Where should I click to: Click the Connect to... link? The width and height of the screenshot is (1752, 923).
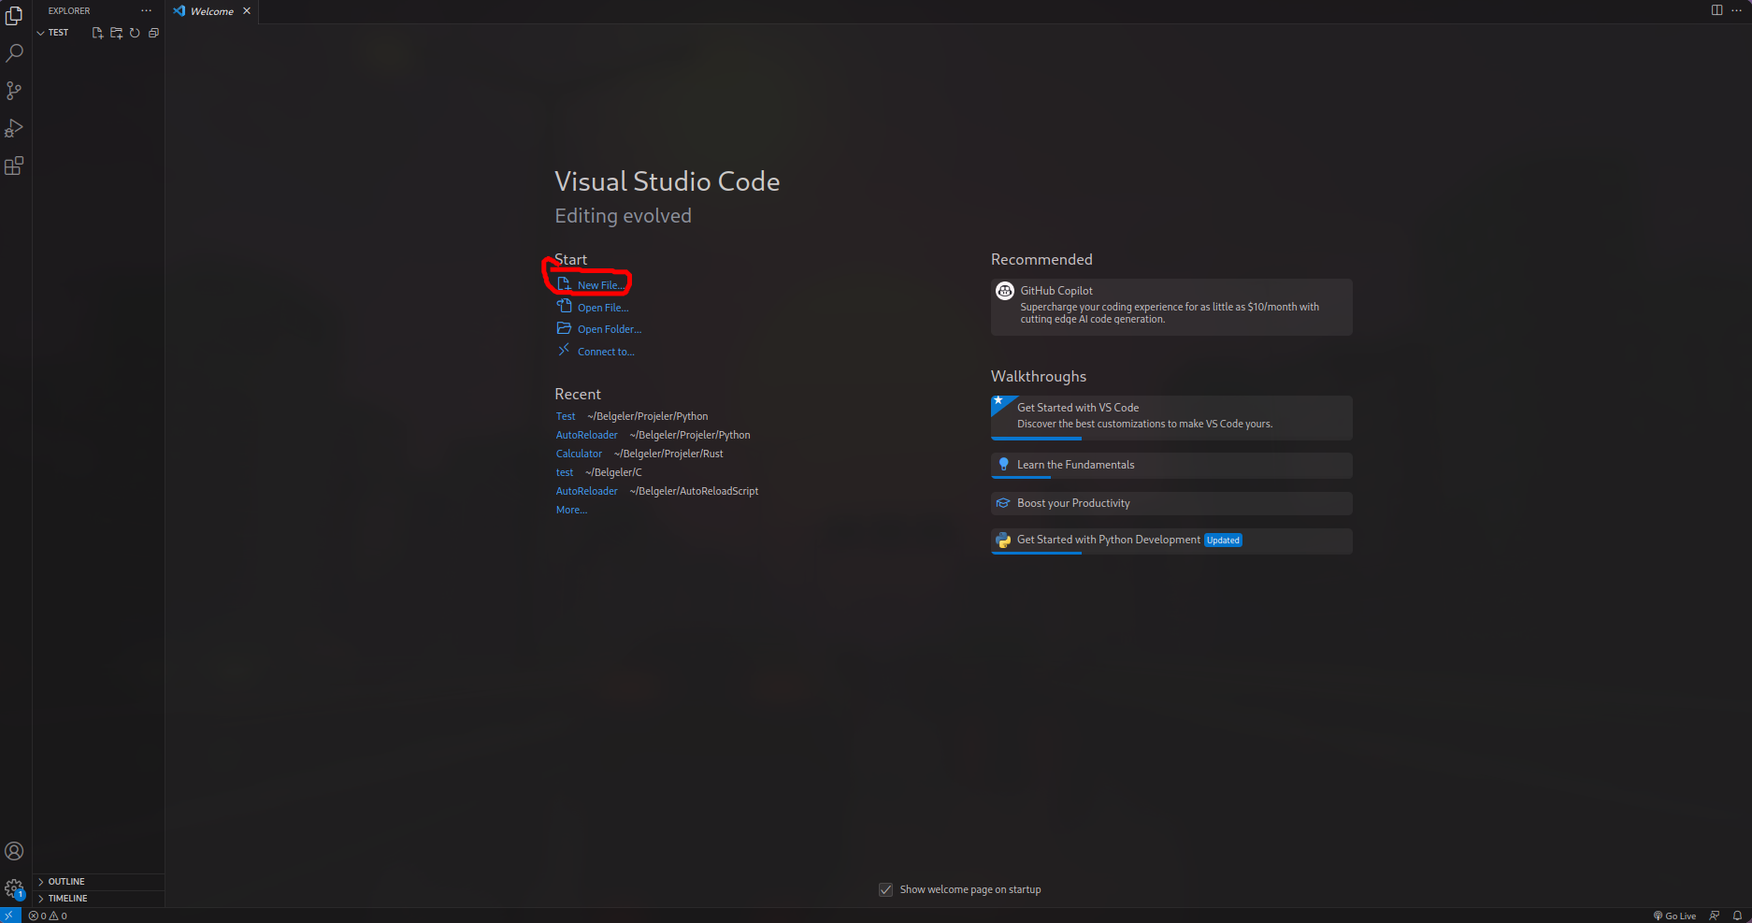click(596, 351)
